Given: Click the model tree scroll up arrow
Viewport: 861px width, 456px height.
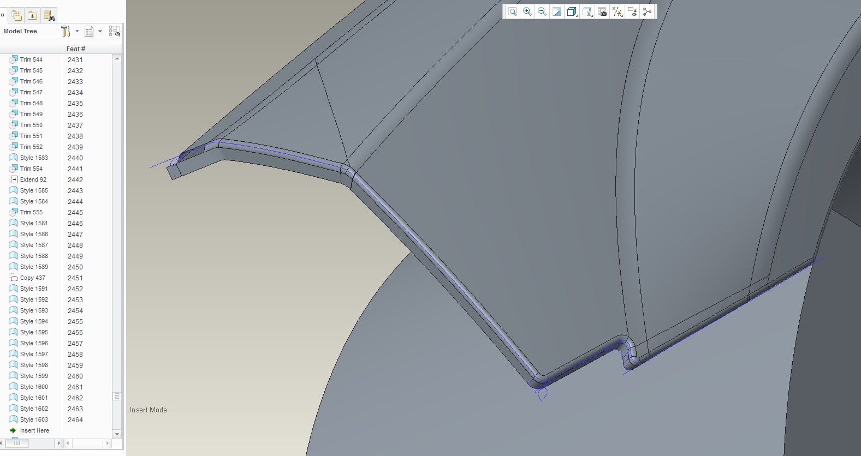Looking at the screenshot, I should coord(117,58).
